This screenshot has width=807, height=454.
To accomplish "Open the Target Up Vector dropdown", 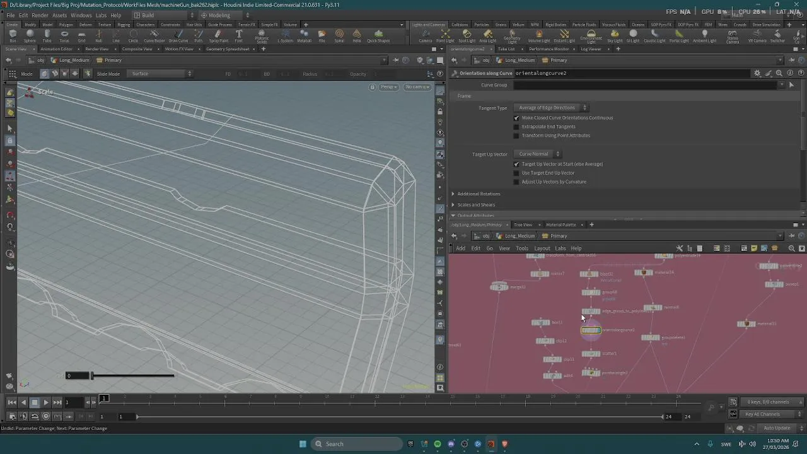I will pyautogui.click(x=538, y=154).
